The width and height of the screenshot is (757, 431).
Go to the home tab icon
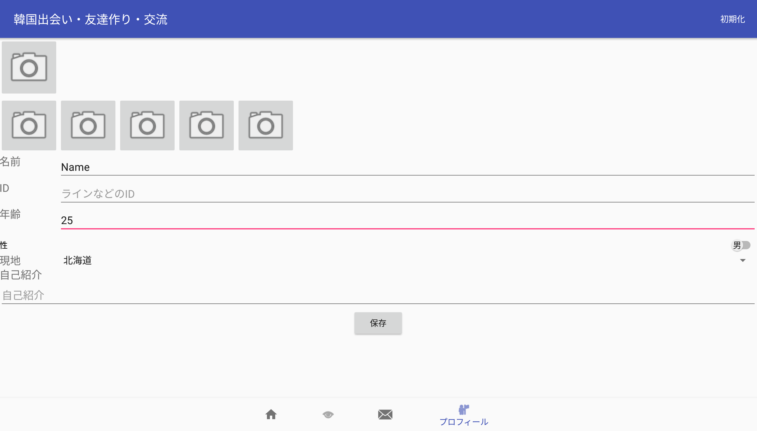271,414
